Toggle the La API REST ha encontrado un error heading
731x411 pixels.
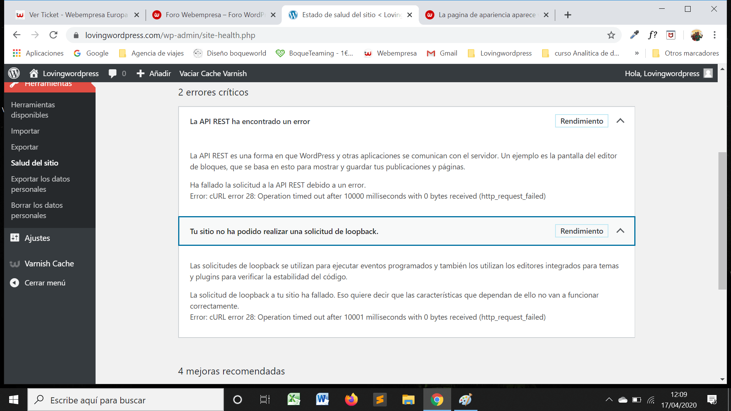250,121
